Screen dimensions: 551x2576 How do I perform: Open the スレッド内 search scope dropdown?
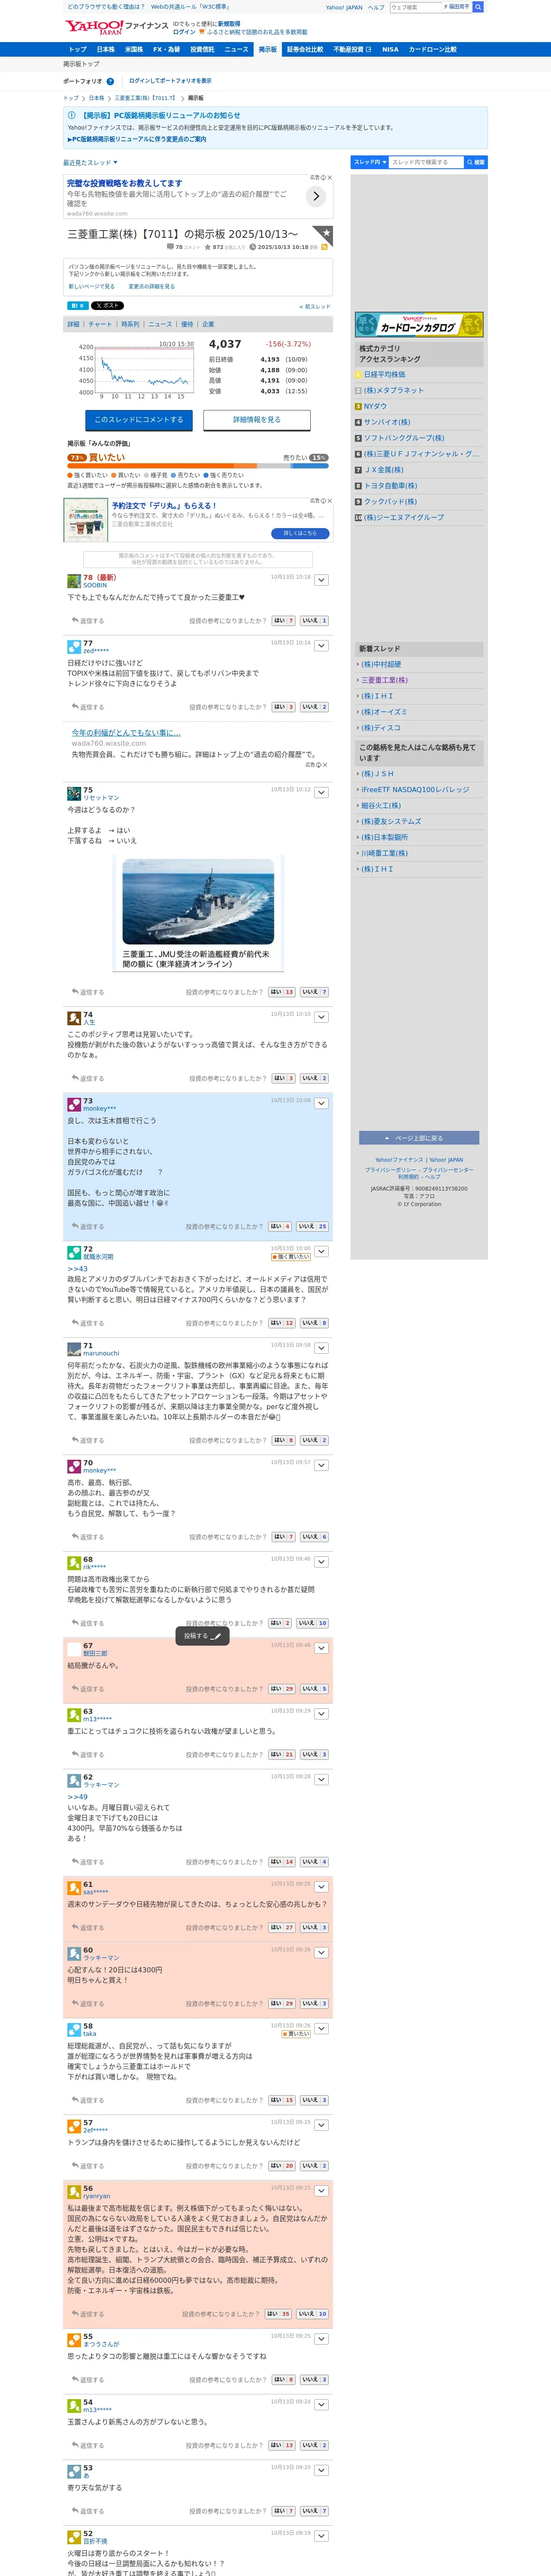(369, 162)
